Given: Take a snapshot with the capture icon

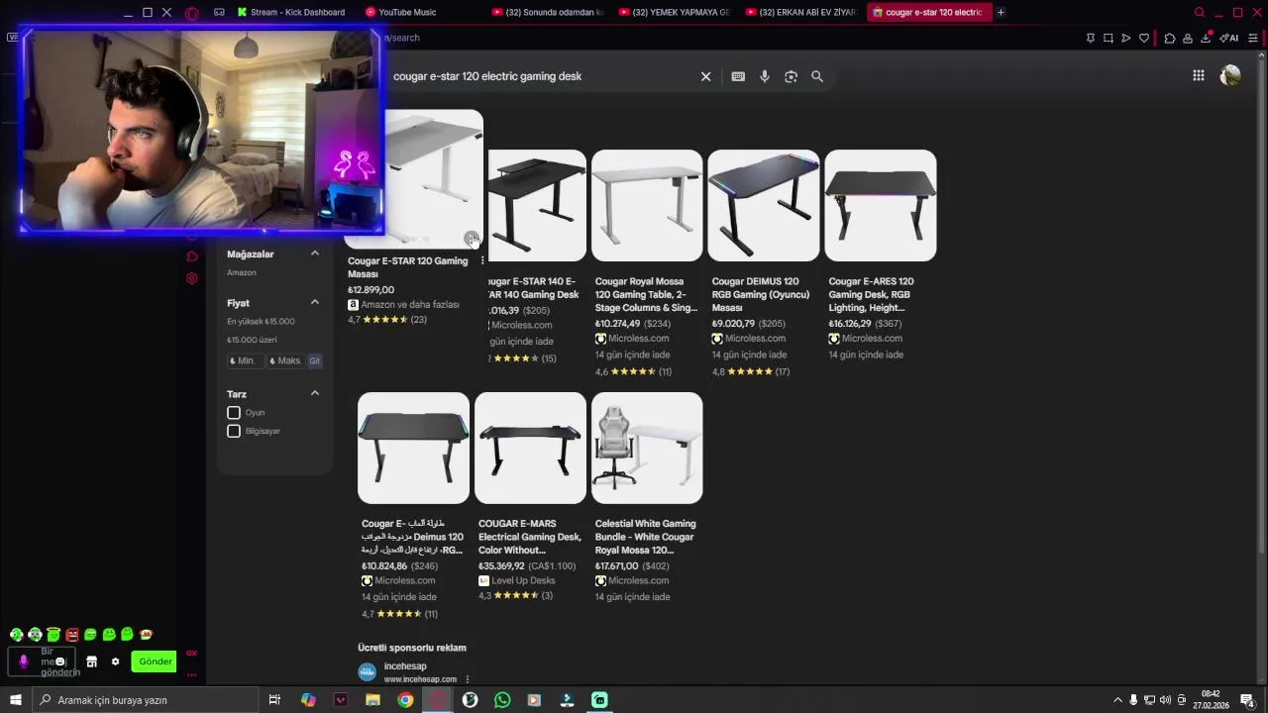Looking at the screenshot, I should [x=1109, y=38].
